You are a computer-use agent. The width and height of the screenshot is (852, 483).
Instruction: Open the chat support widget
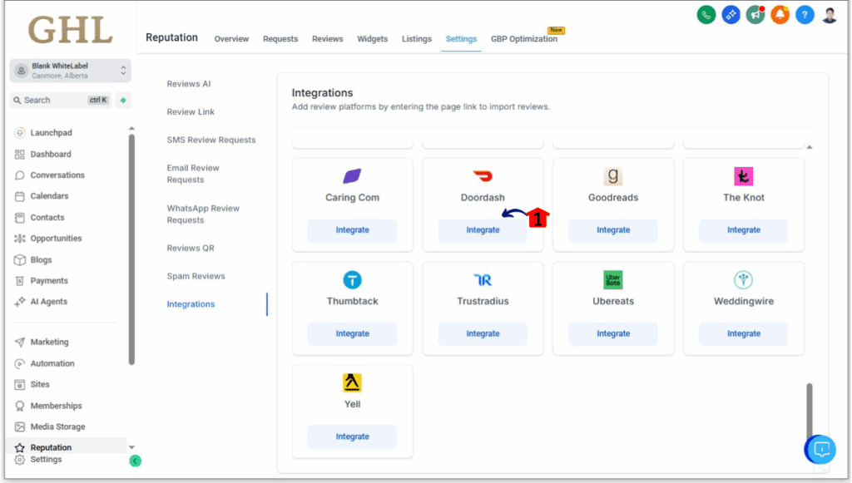pyautogui.click(x=820, y=450)
